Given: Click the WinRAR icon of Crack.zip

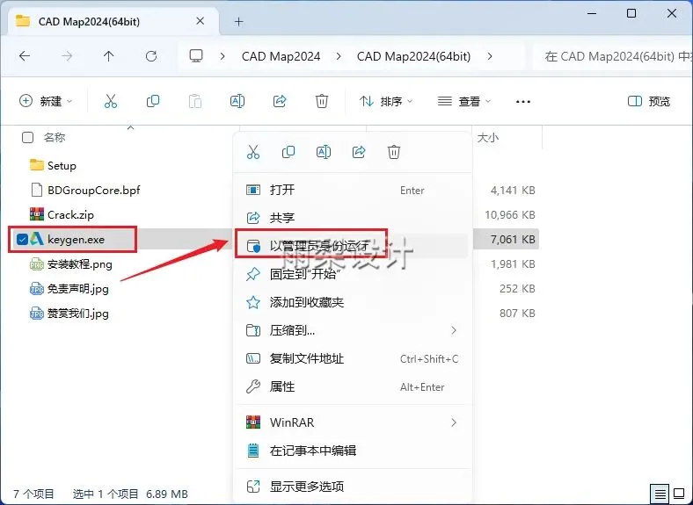Looking at the screenshot, I should click(37, 214).
